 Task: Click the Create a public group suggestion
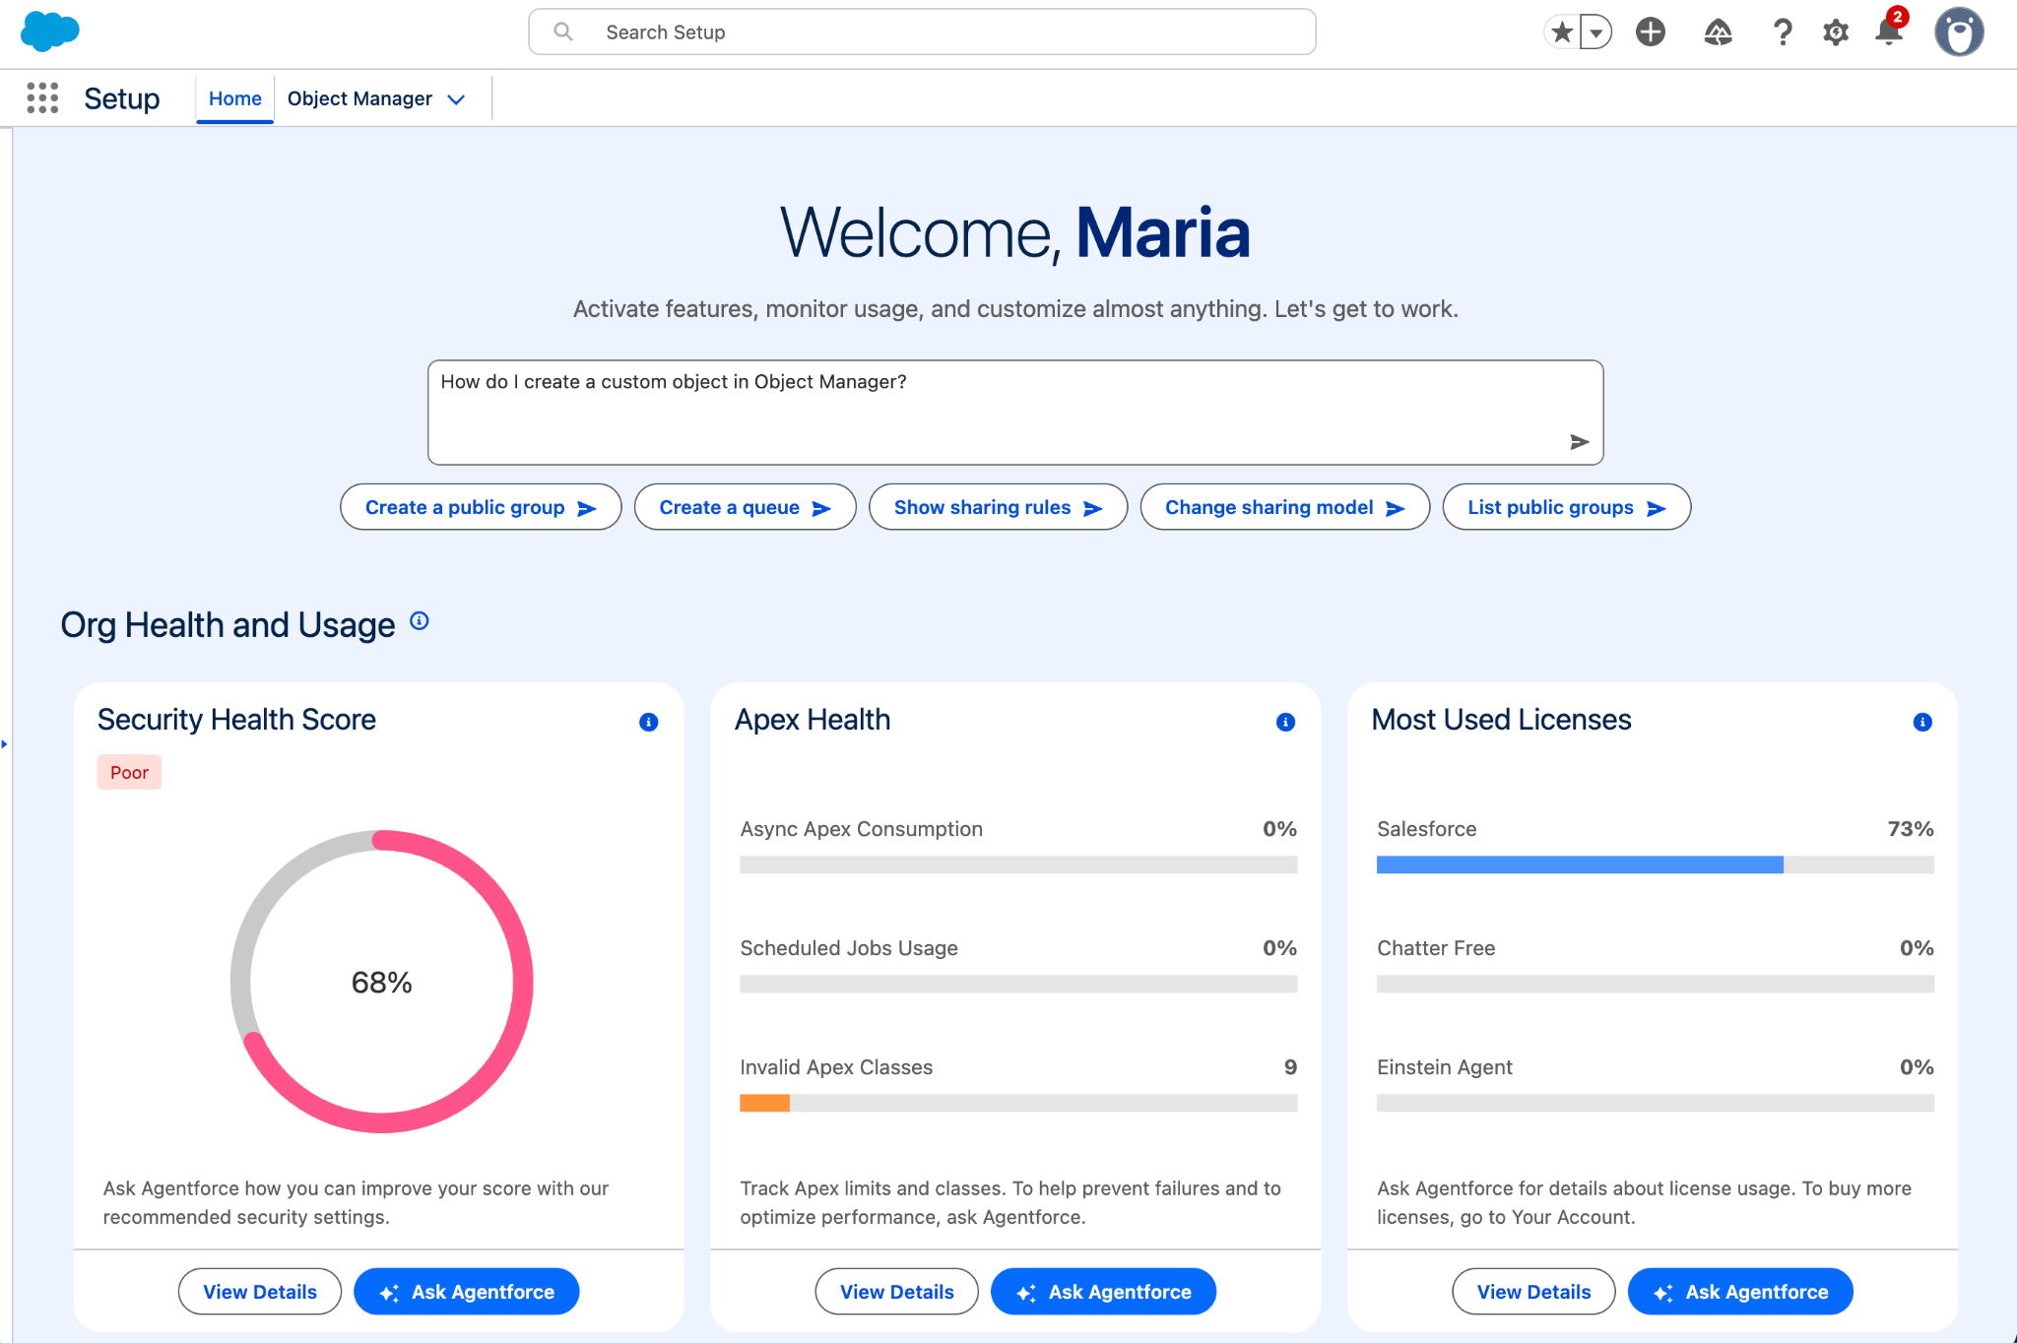(481, 507)
